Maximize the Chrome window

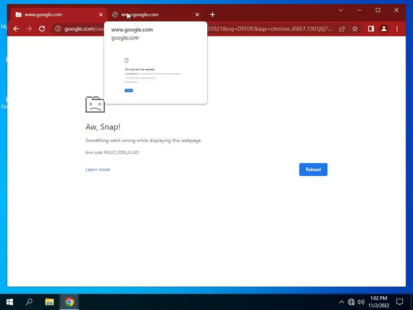(378, 10)
